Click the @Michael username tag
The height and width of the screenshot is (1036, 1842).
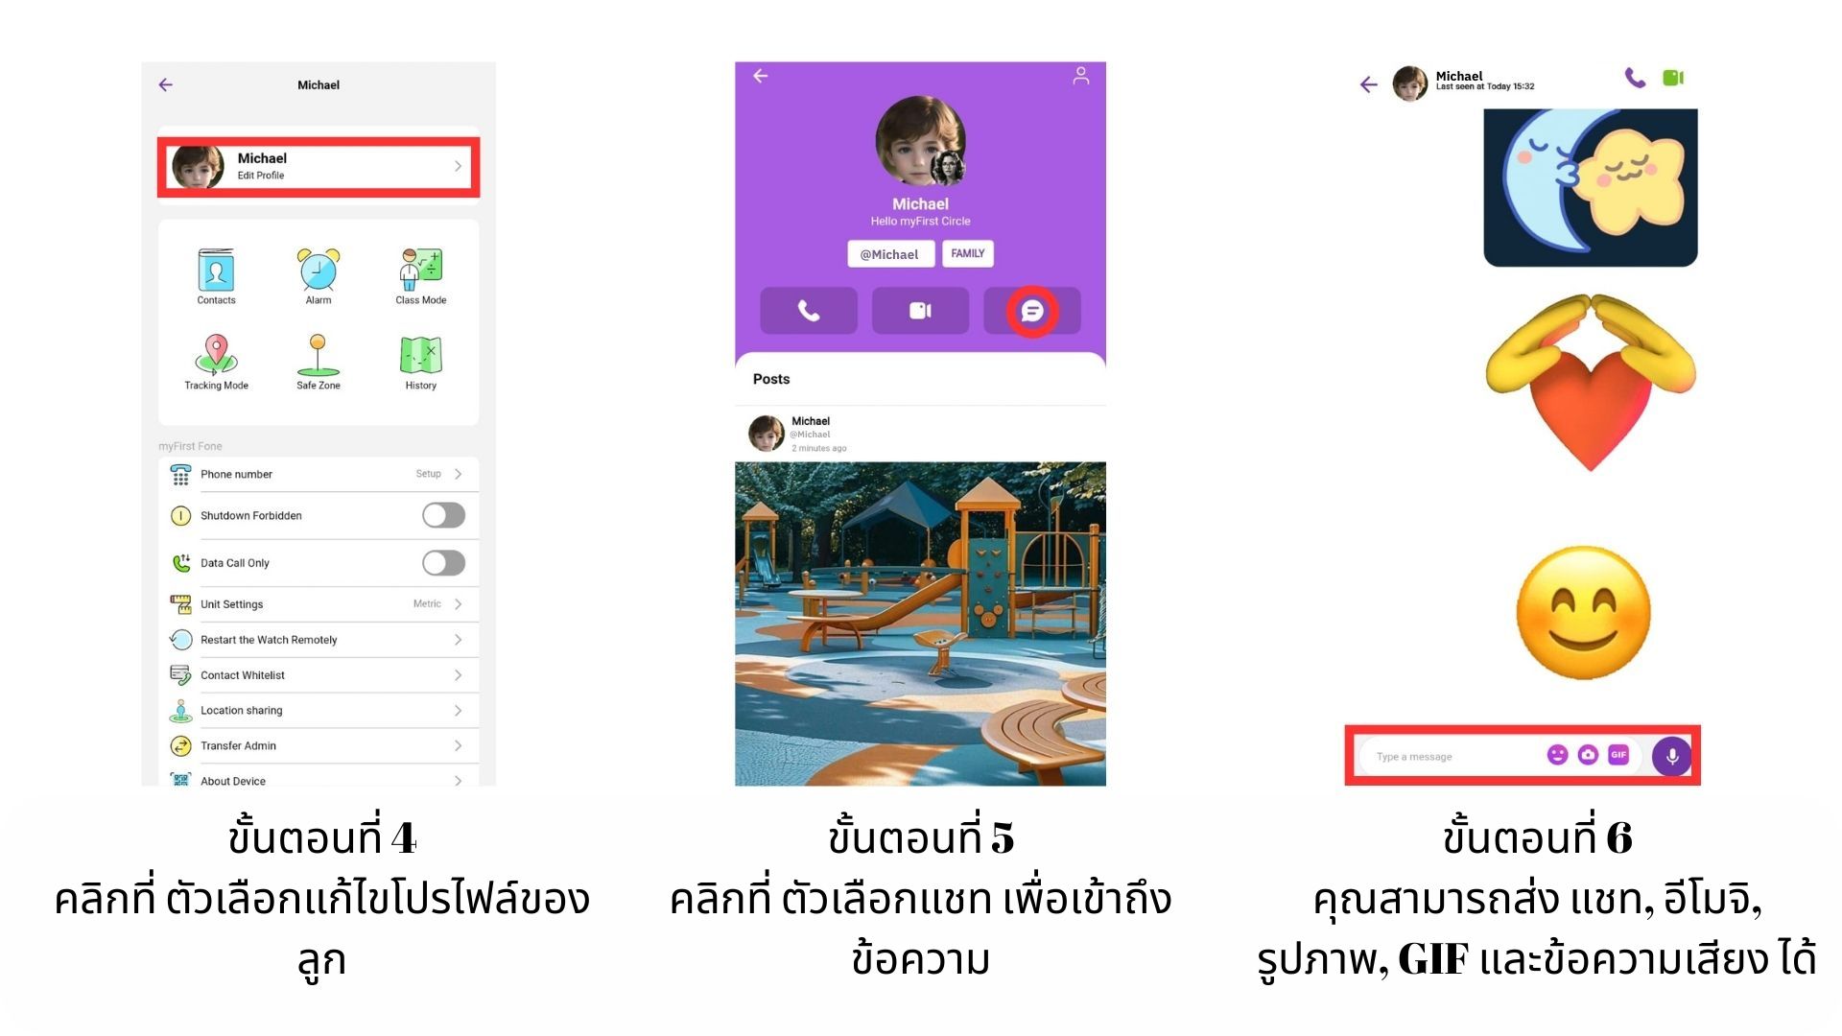tap(889, 254)
